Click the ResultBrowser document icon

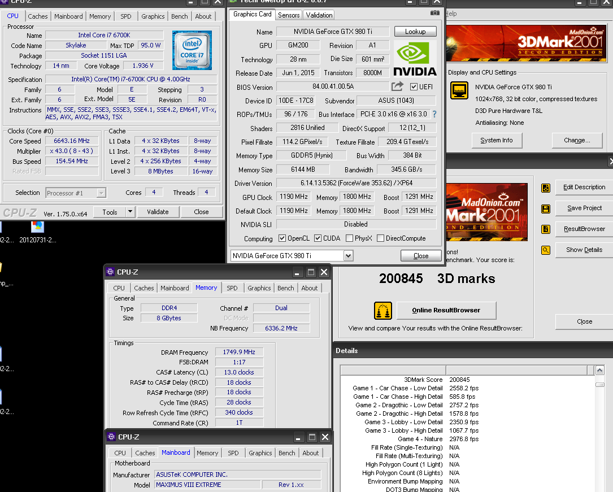click(546, 229)
